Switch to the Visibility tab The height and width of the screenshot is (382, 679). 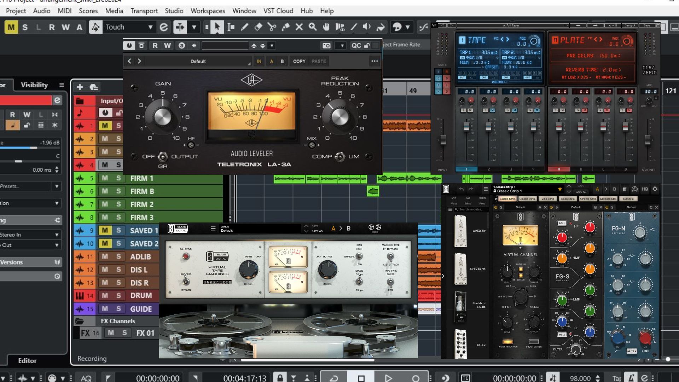34,85
